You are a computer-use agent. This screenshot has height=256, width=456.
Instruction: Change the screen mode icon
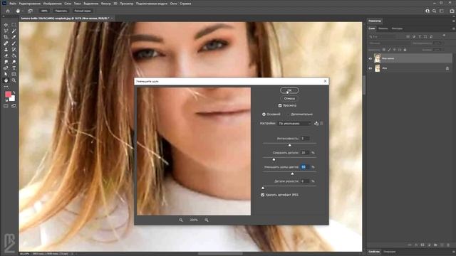tap(14, 106)
